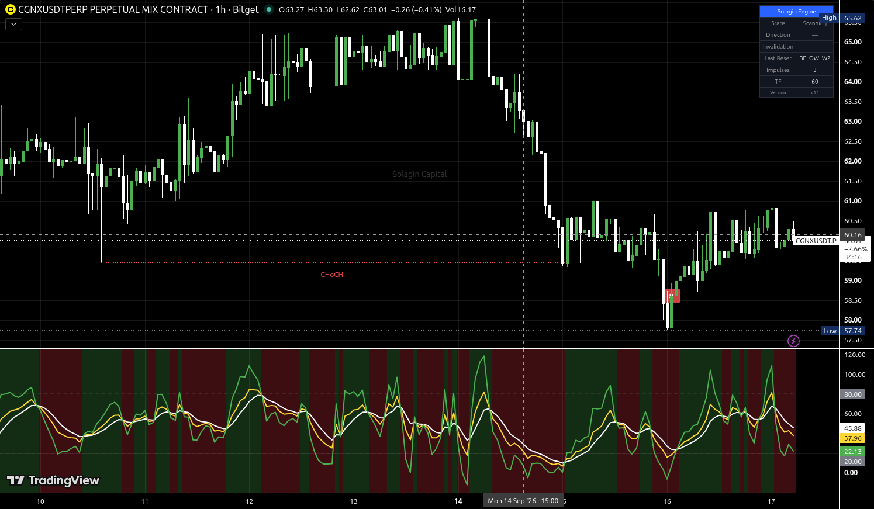874x509 pixels.
Task: Collapse the chart legend with the chevron
Action: pyautogui.click(x=13, y=24)
